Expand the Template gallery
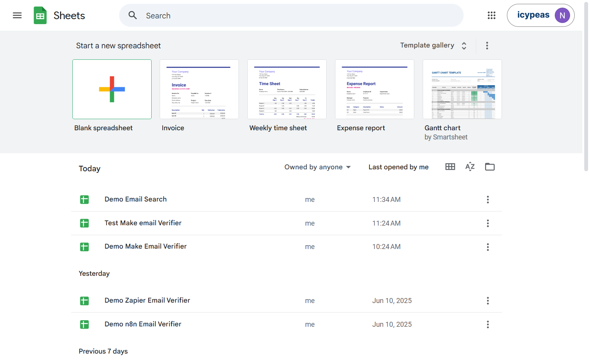590x362 pixels. tap(433, 45)
